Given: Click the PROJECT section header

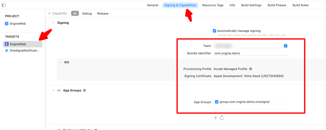Looking at the screenshot, I should (x=12, y=16).
